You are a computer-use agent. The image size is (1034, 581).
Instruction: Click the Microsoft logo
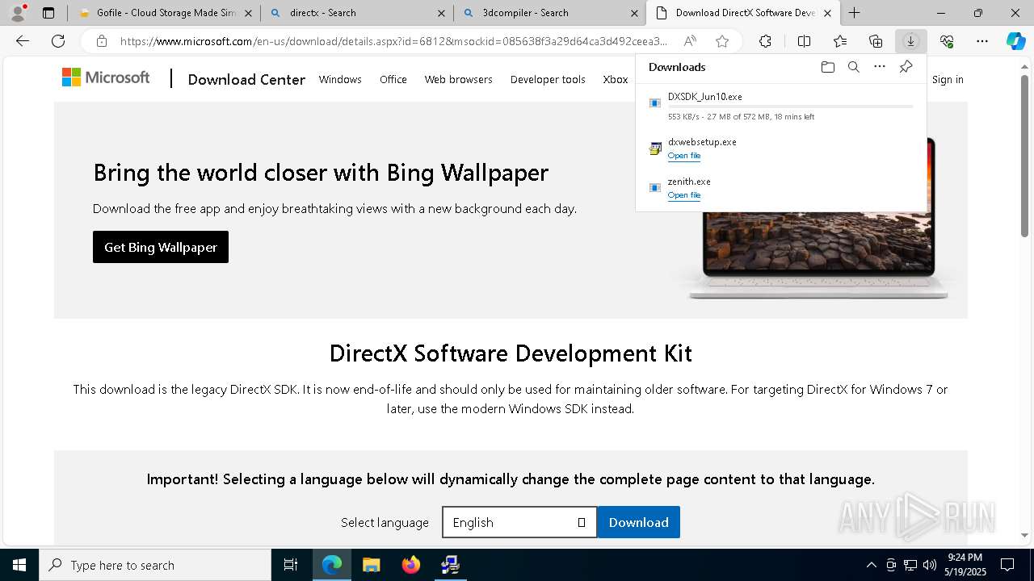(x=106, y=77)
